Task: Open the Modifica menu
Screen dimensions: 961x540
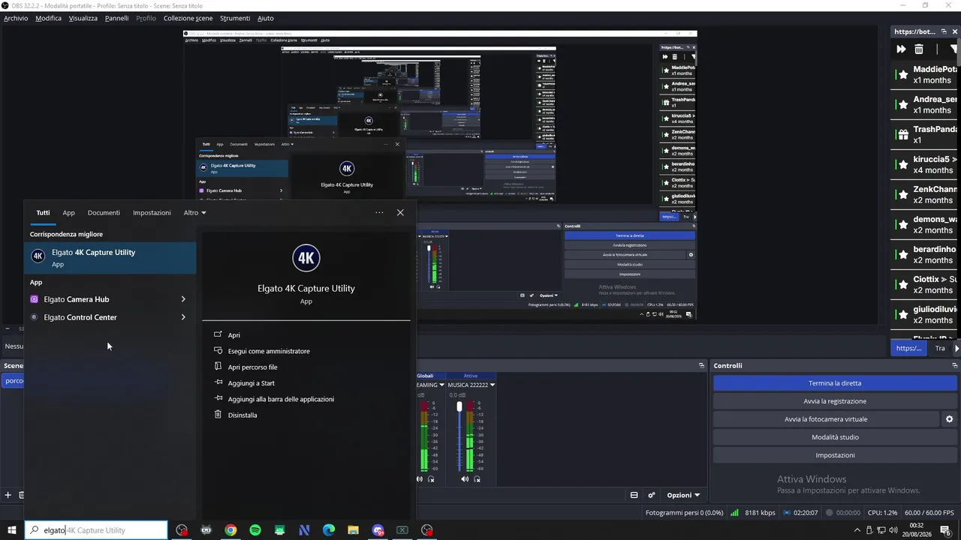Action: tap(48, 18)
